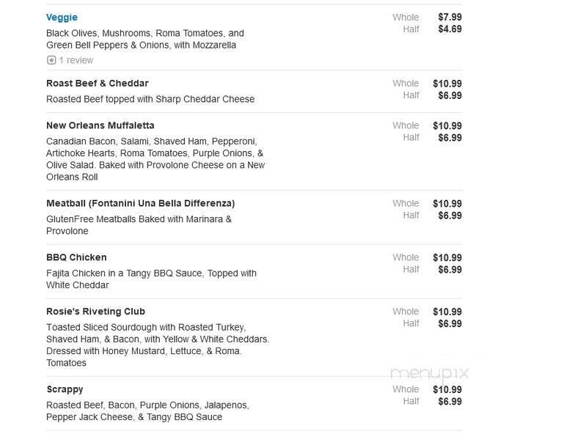Open the Veggie menu item link

(x=62, y=18)
